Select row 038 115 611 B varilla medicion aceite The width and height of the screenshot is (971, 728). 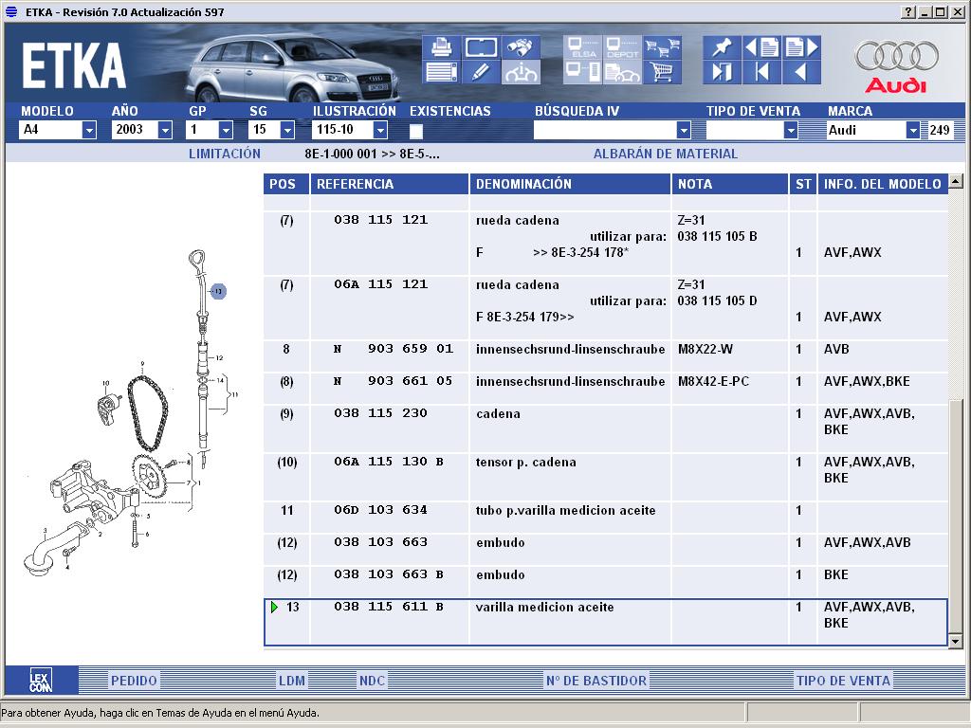coord(606,622)
